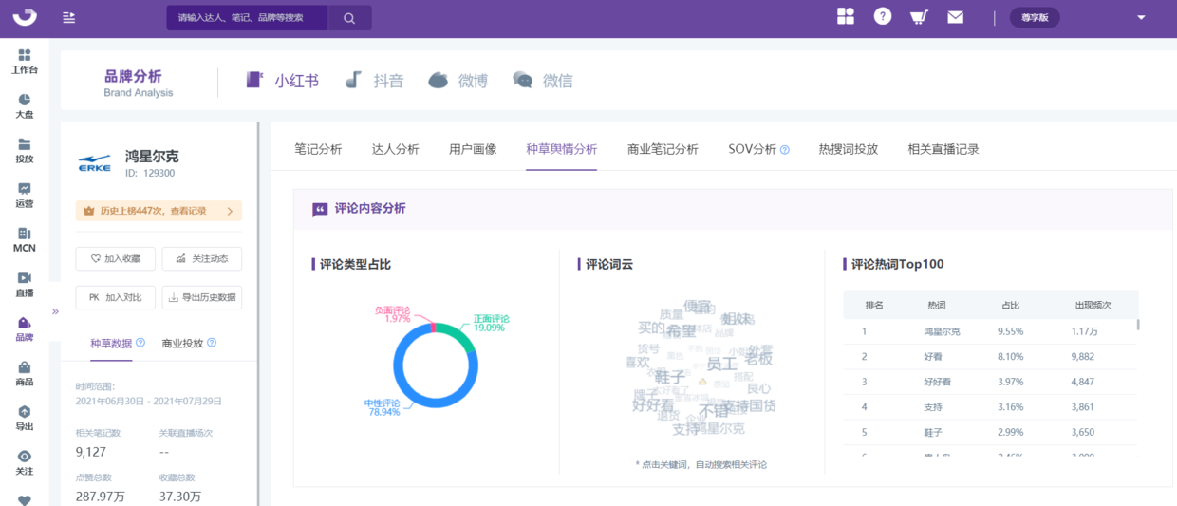Expand the left sidebar double-arrow
The height and width of the screenshot is (506, 1177).
[x=55, y=310]
